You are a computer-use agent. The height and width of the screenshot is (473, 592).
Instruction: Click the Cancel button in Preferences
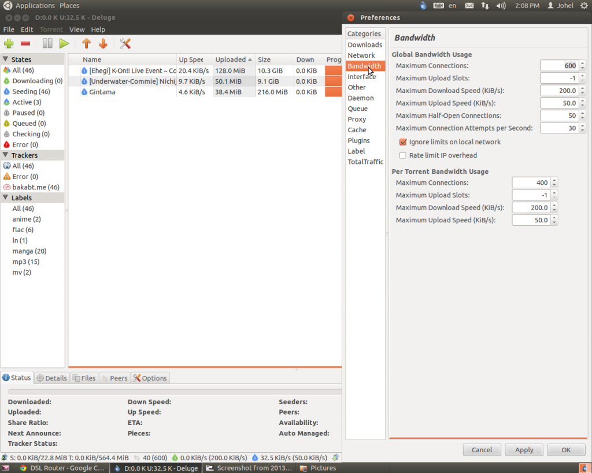482,450
